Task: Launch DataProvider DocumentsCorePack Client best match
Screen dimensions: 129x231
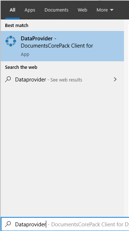Action: (x=62, y=46)
